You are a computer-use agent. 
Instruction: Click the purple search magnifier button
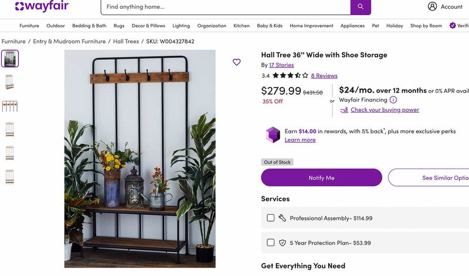point(361,6)
